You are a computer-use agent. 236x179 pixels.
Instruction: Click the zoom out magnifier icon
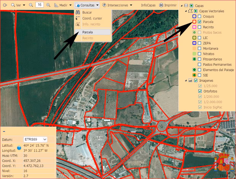[x=30, y=5]
